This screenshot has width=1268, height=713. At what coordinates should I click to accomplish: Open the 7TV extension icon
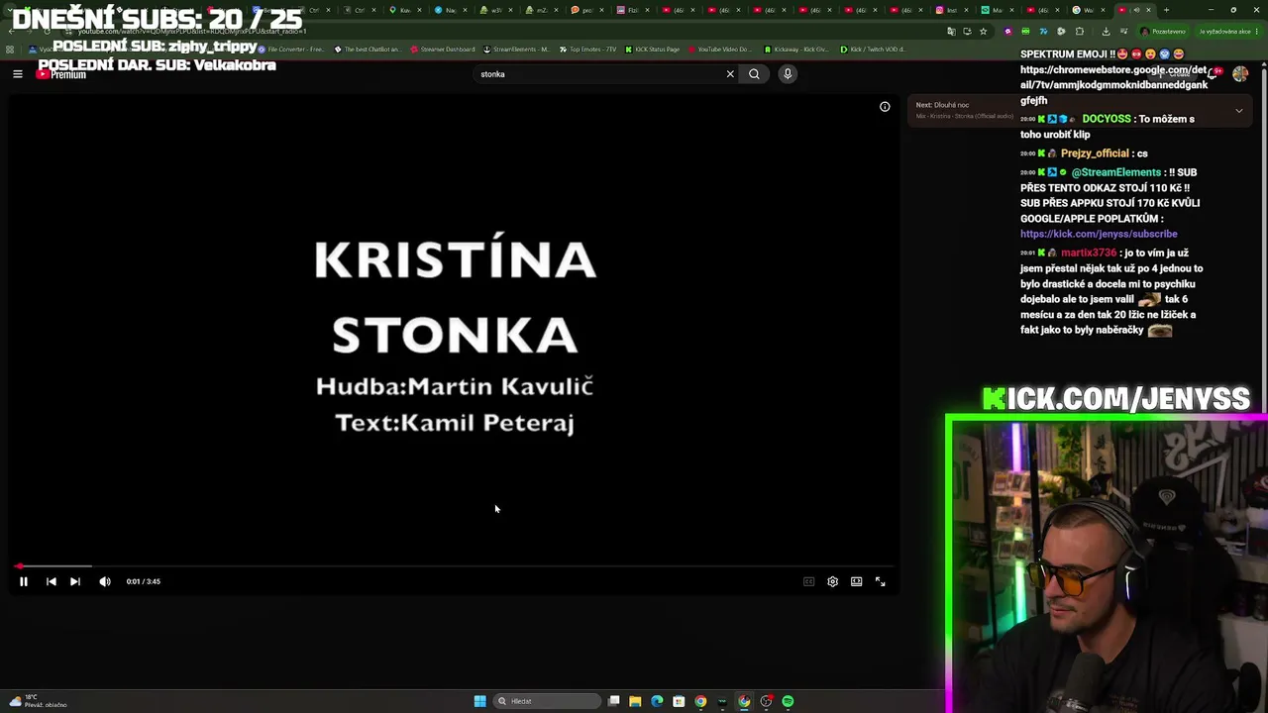(x=1043, y=31)
